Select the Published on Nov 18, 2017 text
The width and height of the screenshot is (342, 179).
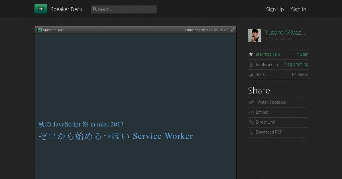pos(206,30)
